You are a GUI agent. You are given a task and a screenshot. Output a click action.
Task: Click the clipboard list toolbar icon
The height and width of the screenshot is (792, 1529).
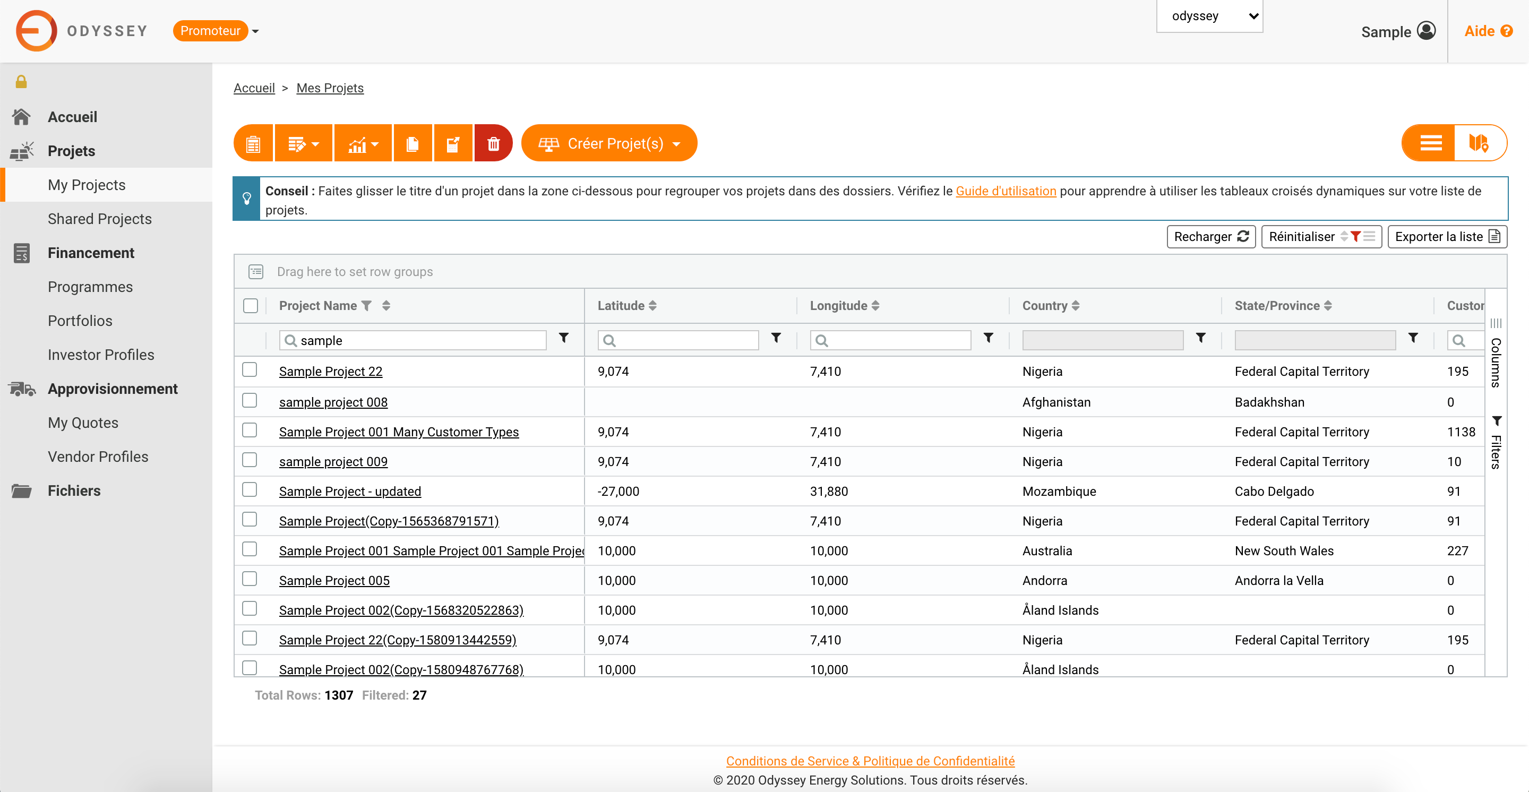253,143
